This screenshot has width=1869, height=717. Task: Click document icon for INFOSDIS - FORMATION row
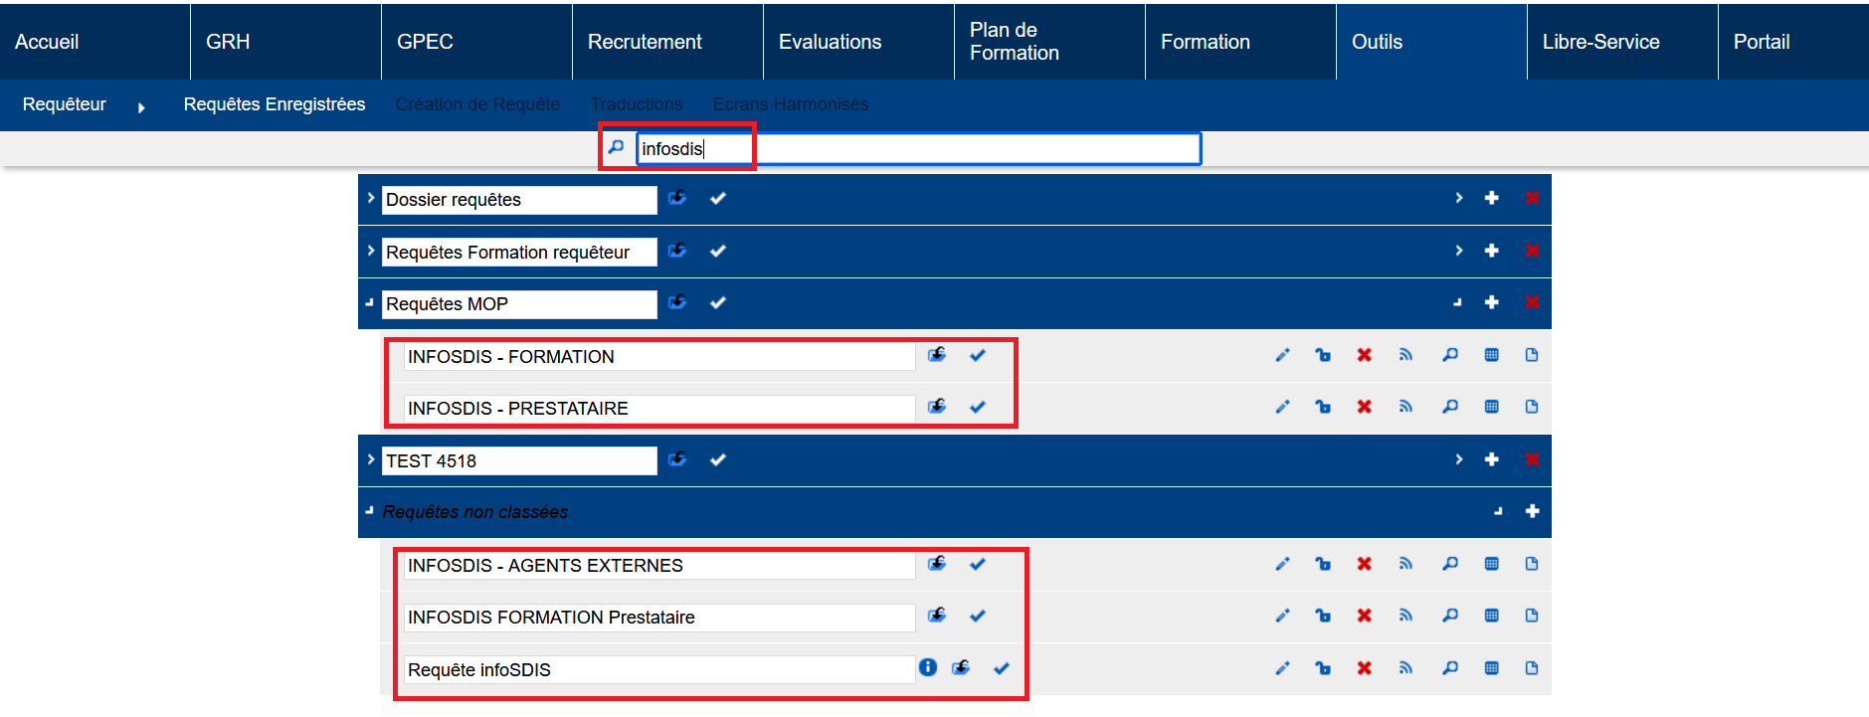coord(1532,355)
